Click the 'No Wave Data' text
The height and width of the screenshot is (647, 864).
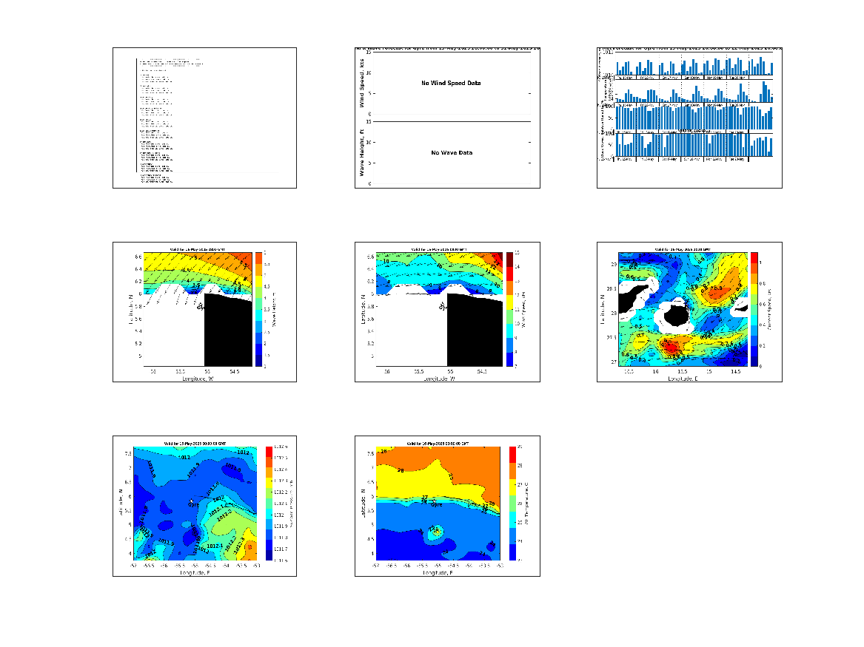click(452, 152)
